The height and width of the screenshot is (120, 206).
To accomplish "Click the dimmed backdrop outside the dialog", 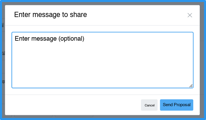I will coord(2,58).
